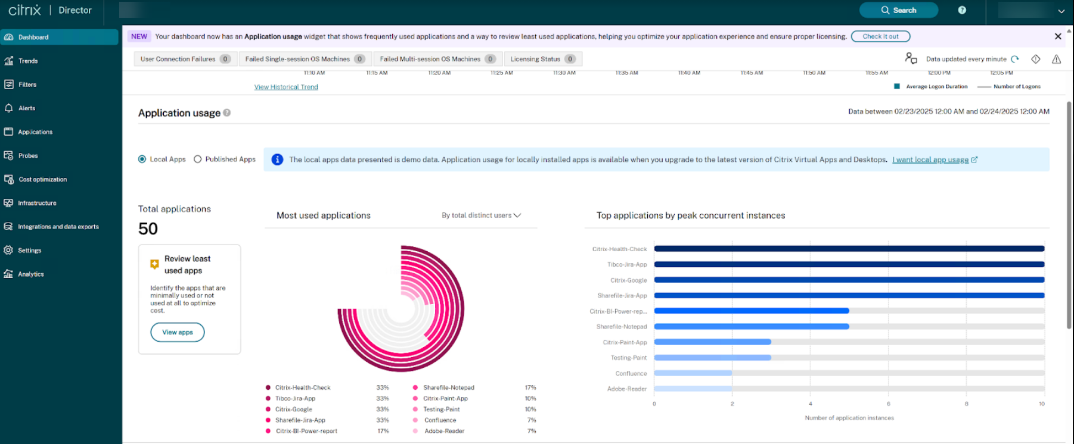Open the warning triangle alerts icon

tap(1056, 59)
